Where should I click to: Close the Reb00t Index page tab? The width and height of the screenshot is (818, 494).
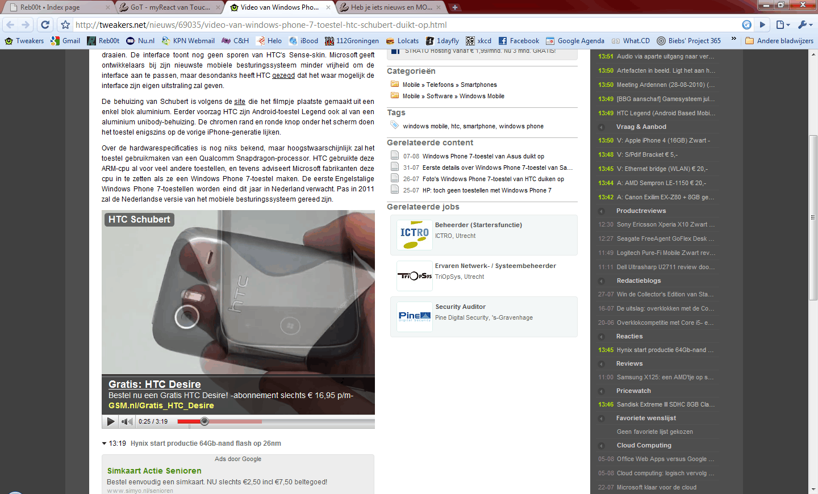108,7
